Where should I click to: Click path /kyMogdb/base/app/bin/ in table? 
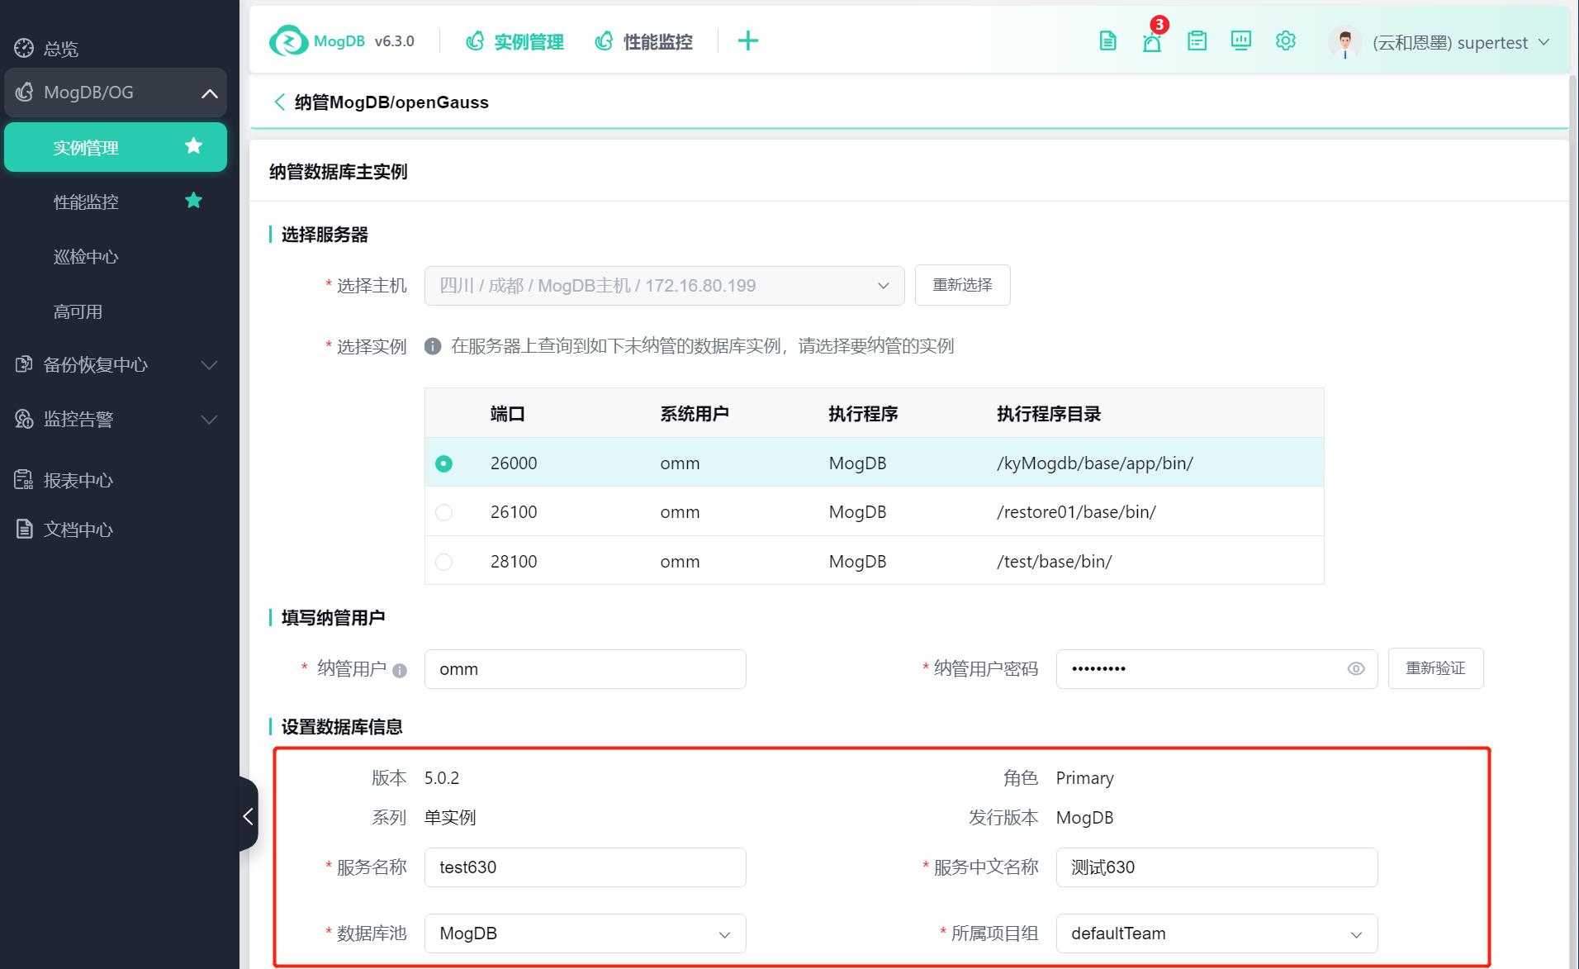point(1095,463)
